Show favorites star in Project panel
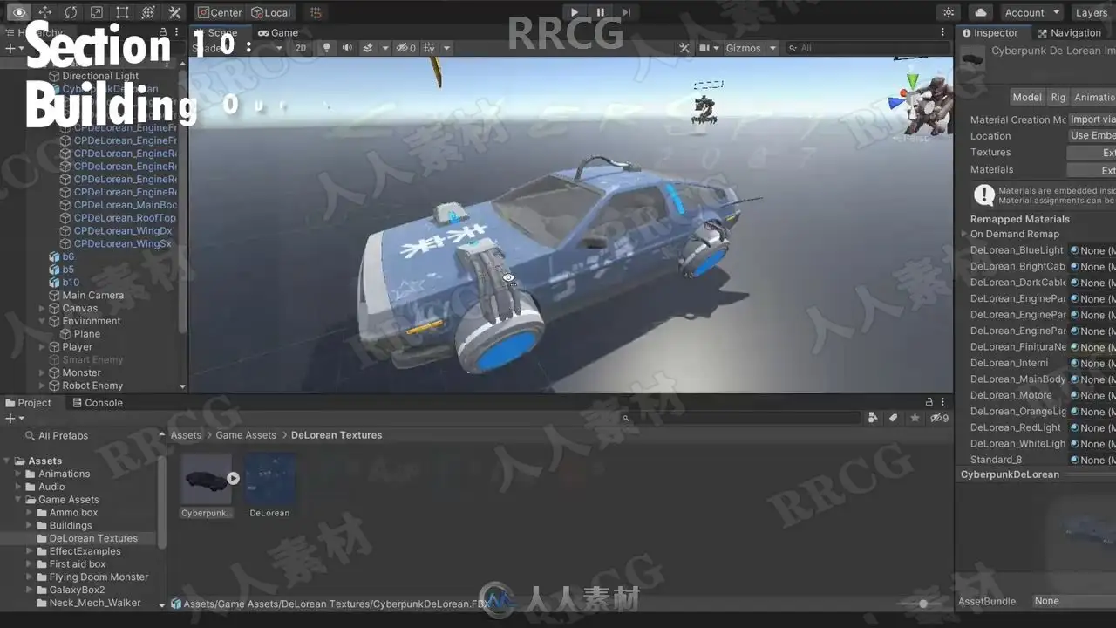The width and height of the screenshot is (1116, 628). pos(915,418)
